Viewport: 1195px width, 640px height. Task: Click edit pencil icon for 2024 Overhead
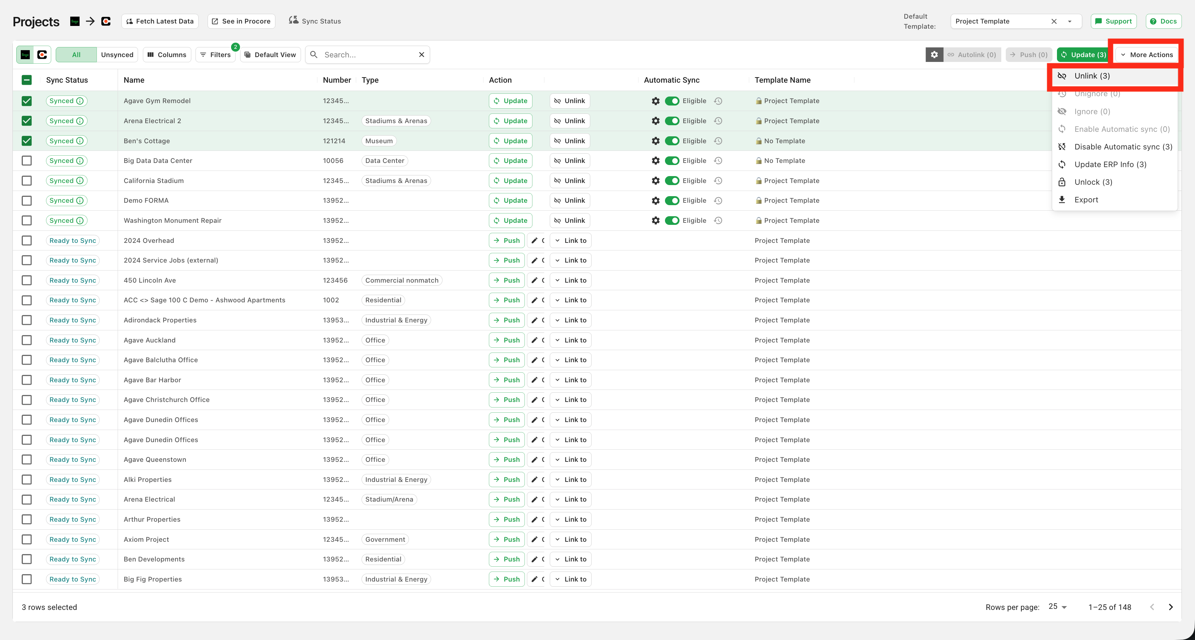pos(535,241)
